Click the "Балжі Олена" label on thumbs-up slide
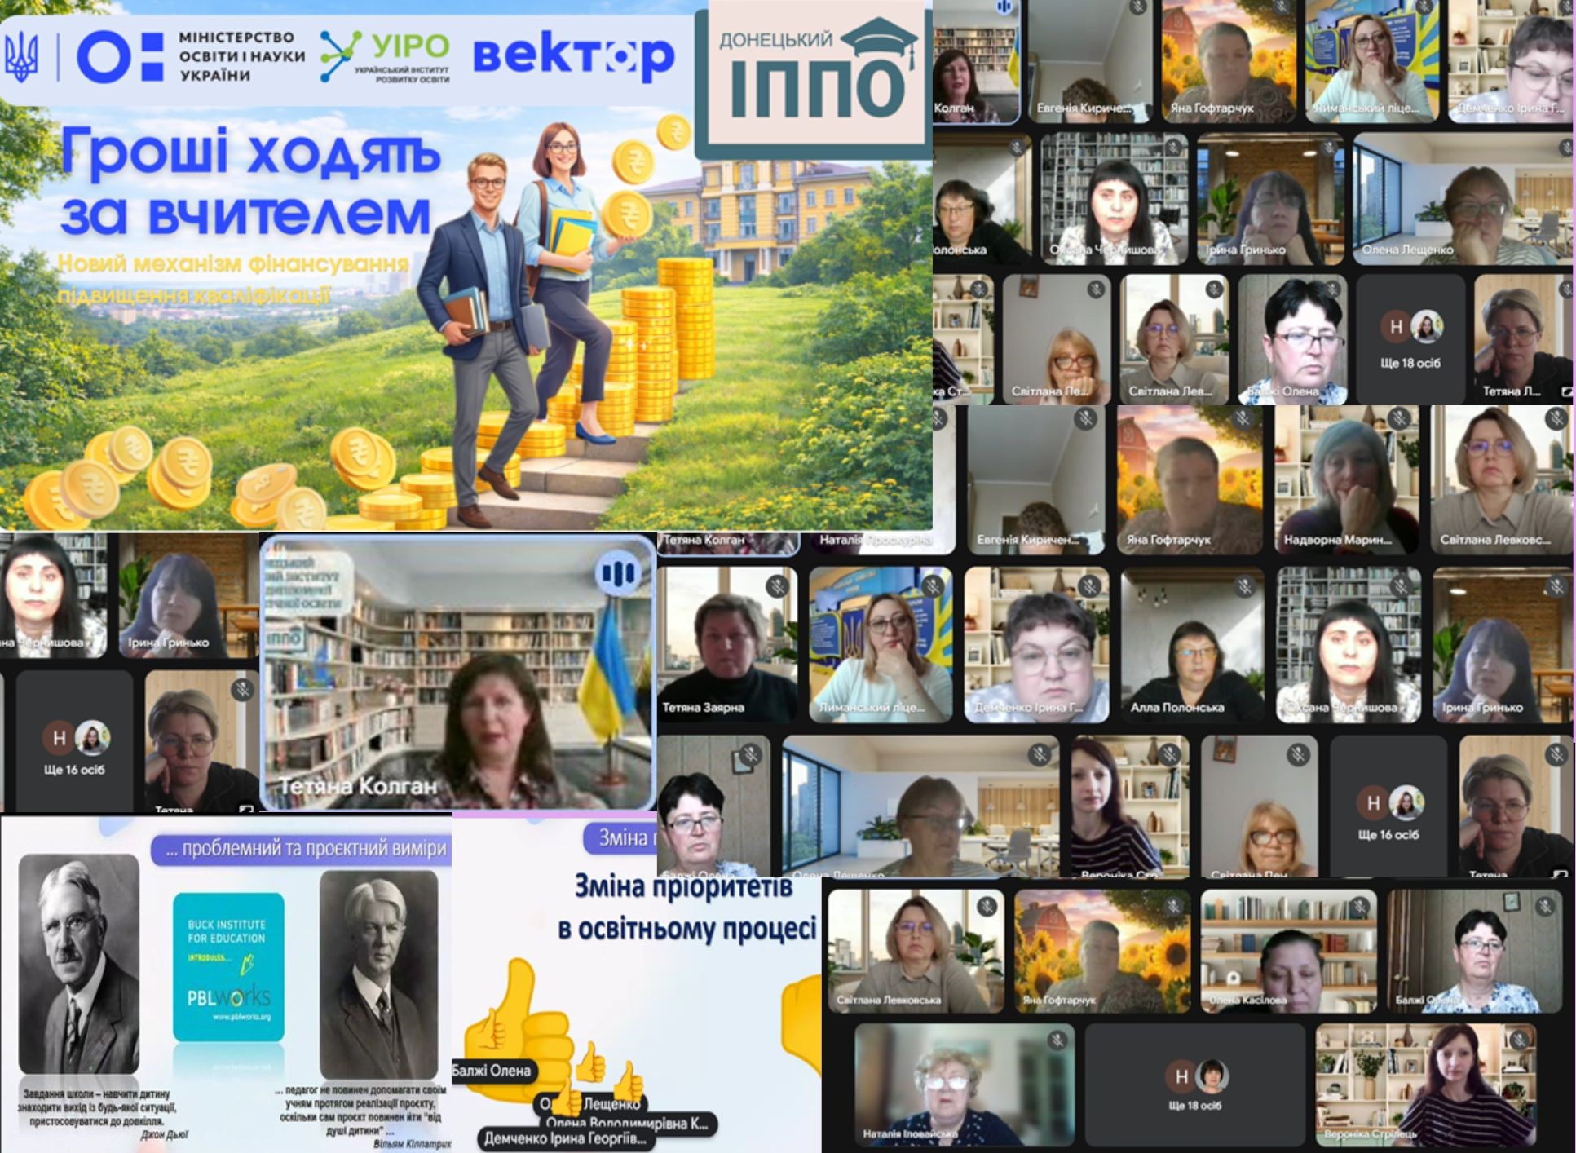 (492, 1071)
